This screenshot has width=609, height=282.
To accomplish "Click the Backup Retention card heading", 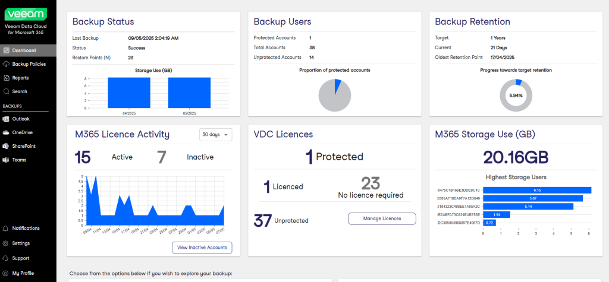I will pyautogui.click(x=473, y=22).
